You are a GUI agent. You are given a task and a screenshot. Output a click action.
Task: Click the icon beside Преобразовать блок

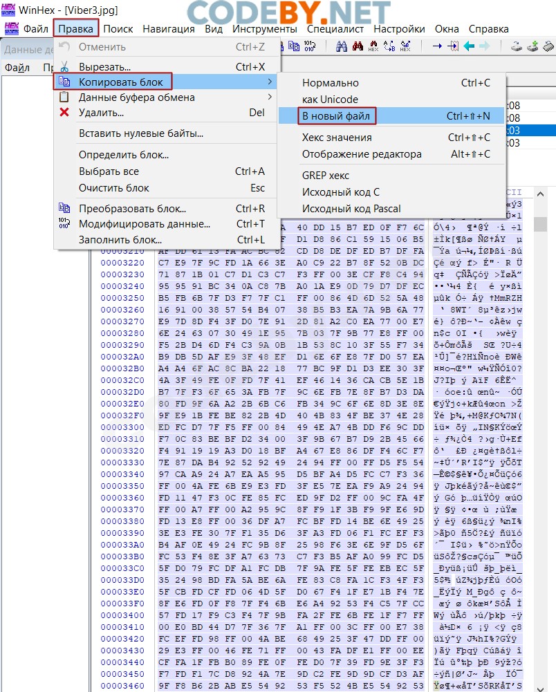click(64, 208)
